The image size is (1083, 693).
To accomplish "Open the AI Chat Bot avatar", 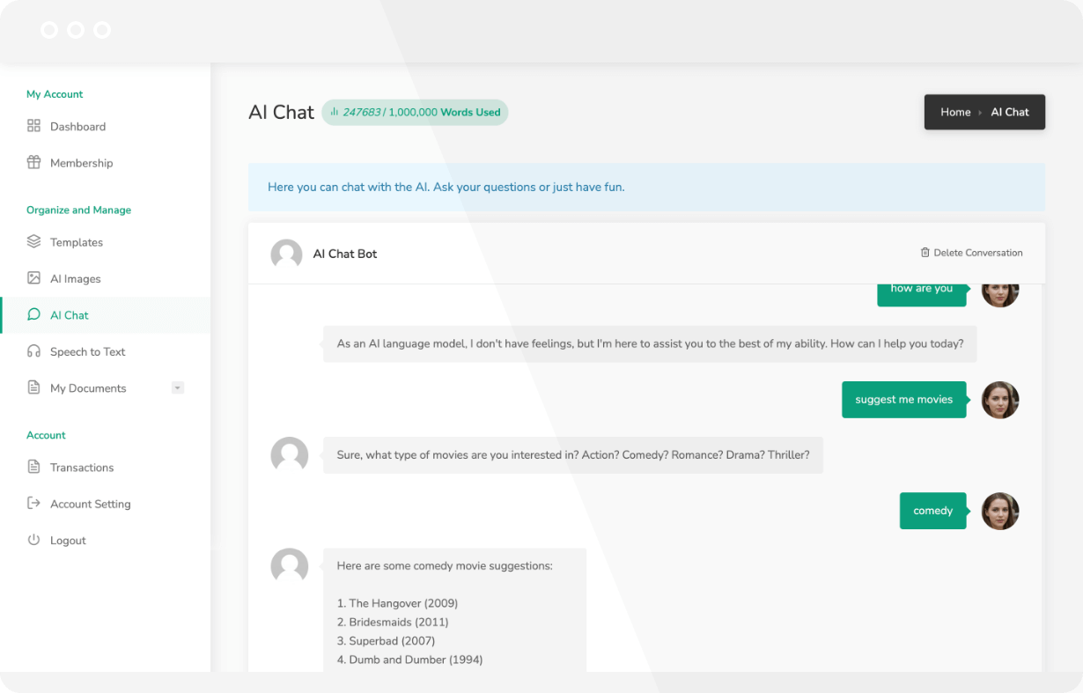I will [286, 254].
